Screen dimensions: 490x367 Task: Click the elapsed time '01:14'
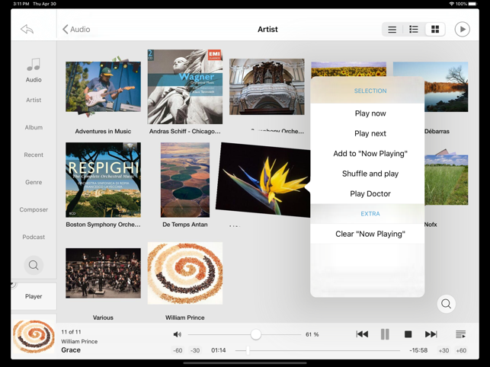(x=219, y=350)
